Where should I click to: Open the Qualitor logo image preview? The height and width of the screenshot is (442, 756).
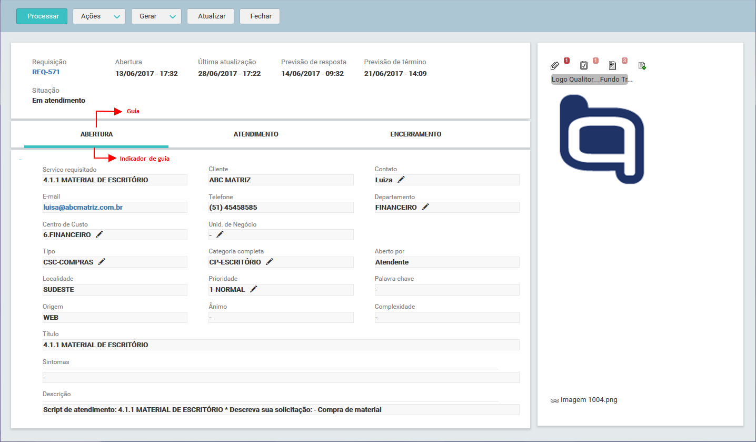coord(602,139)
